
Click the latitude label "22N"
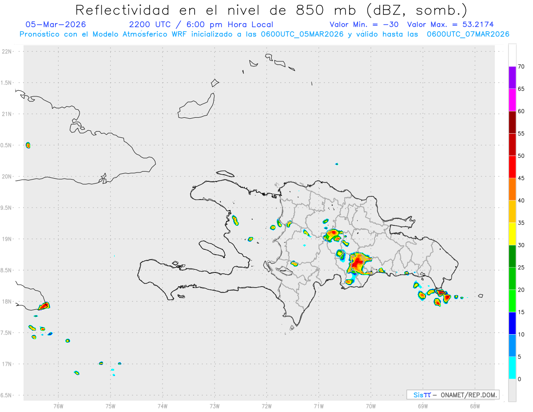pos(7,52)
